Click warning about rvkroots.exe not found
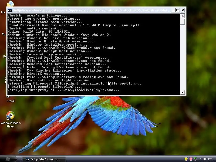The image size is (216, 162). [59, 67]
